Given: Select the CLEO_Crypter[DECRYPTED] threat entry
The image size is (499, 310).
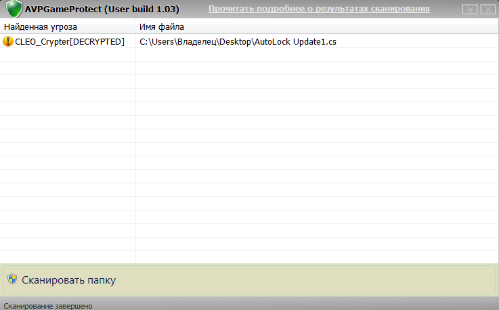Looking at the screenshot, I should tap(70, 42).
